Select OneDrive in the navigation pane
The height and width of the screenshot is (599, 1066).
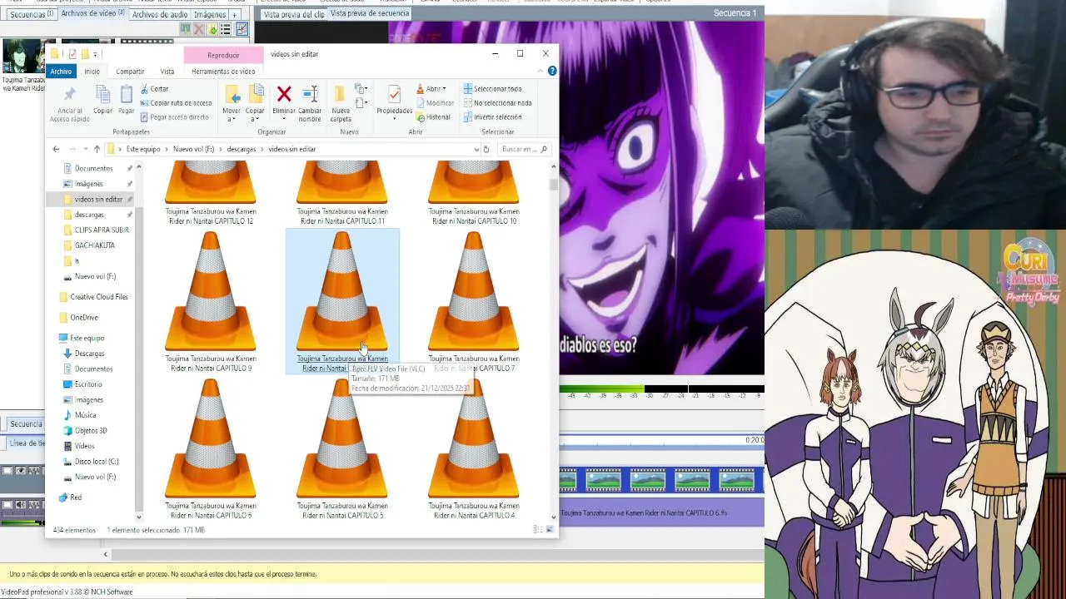(x=84, y=318)
